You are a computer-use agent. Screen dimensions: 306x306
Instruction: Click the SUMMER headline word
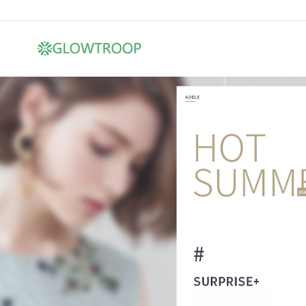[x=250, y=183]
